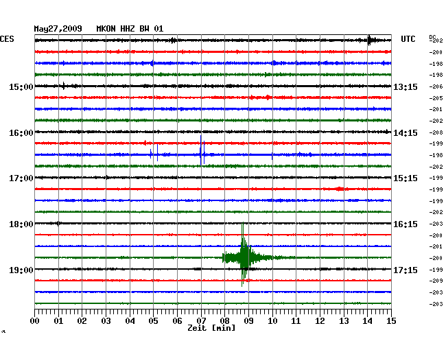Click the date label May27,2009
446x339 pixels.
58,29
